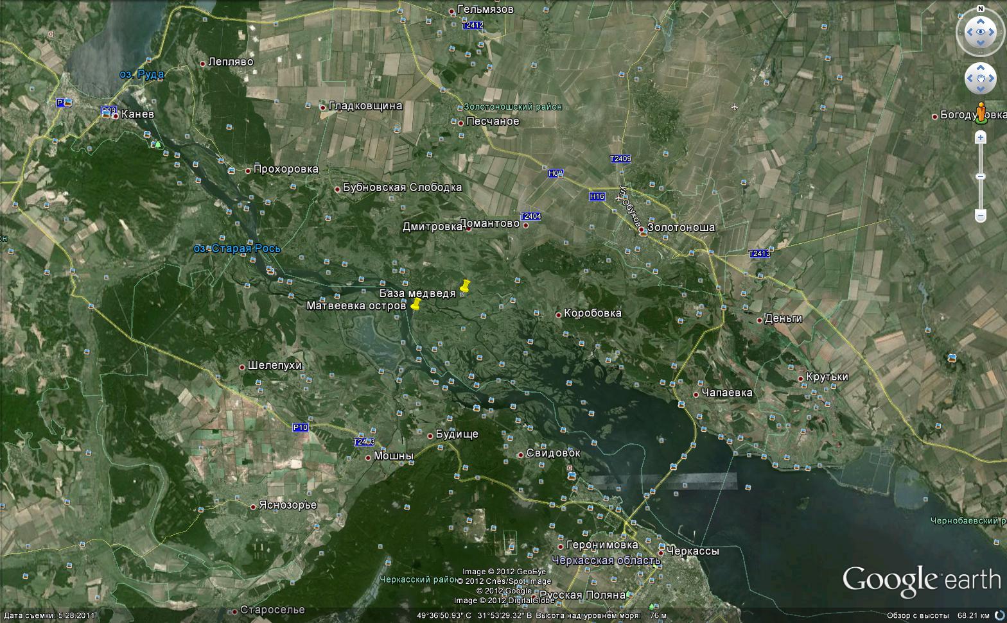Click the N north-reset compass button

pyautogui.click(x=981, y=9)
